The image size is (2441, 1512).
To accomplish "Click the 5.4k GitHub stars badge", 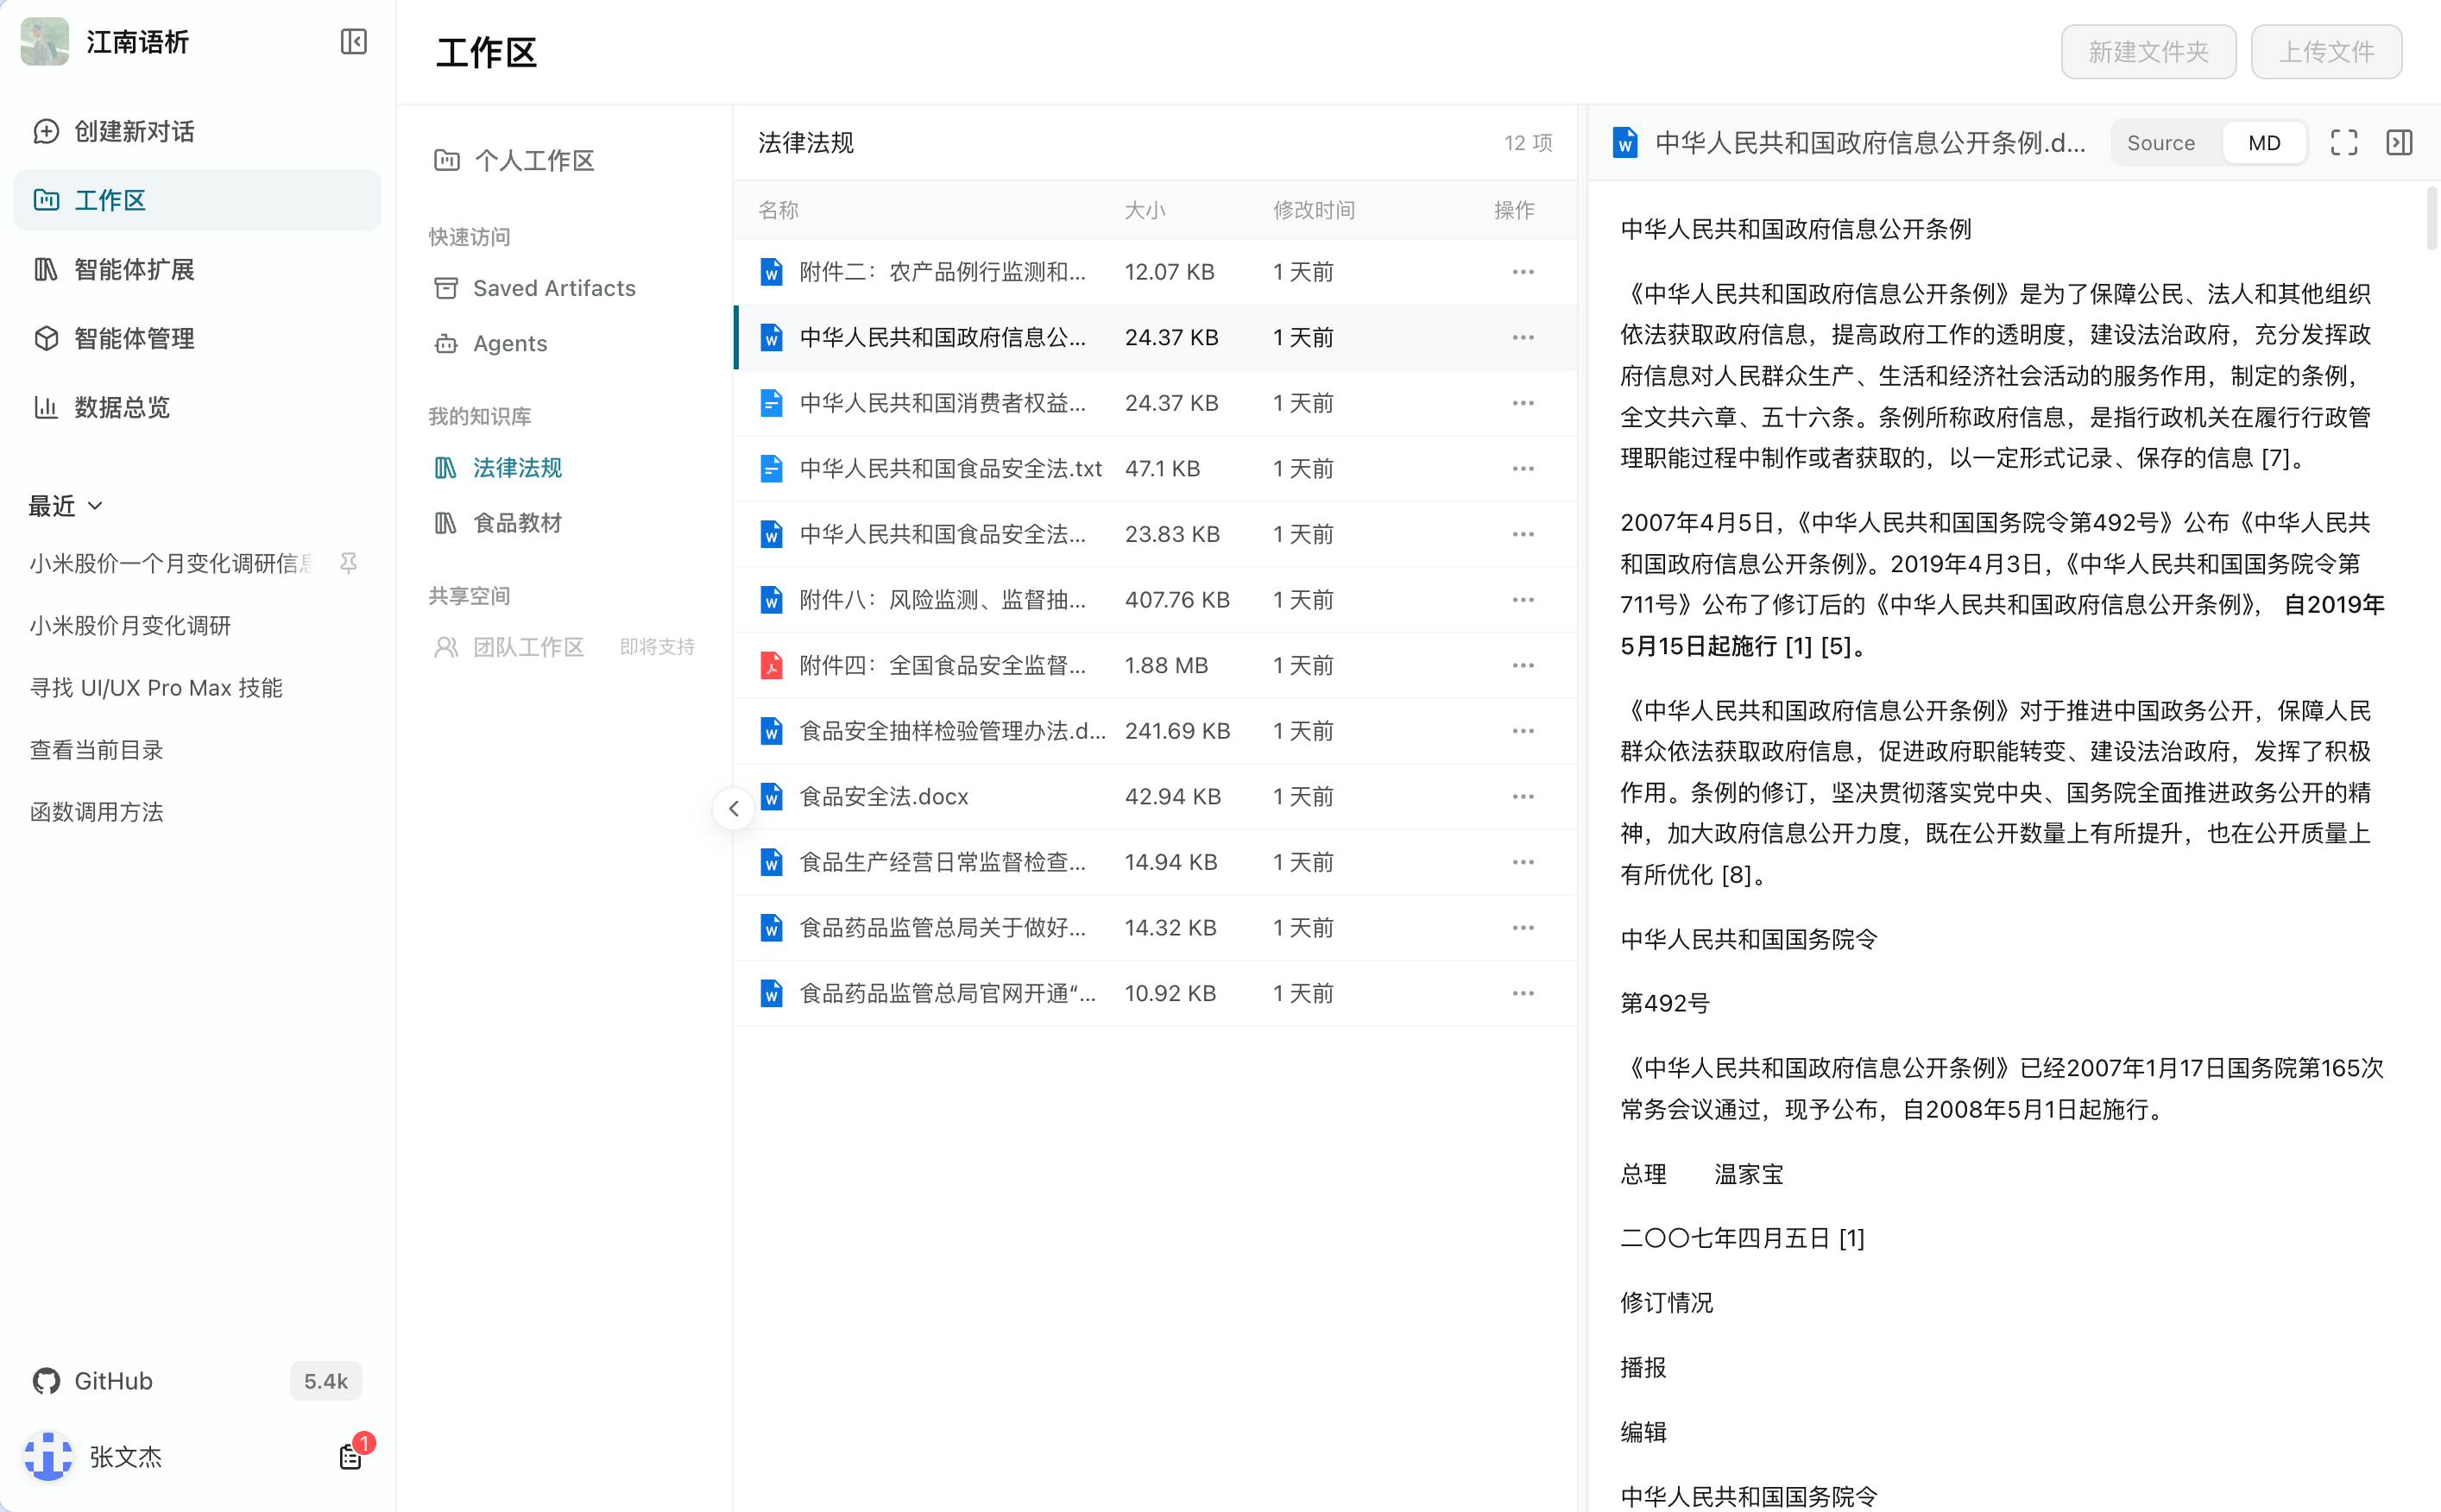I will [325, 1381].
